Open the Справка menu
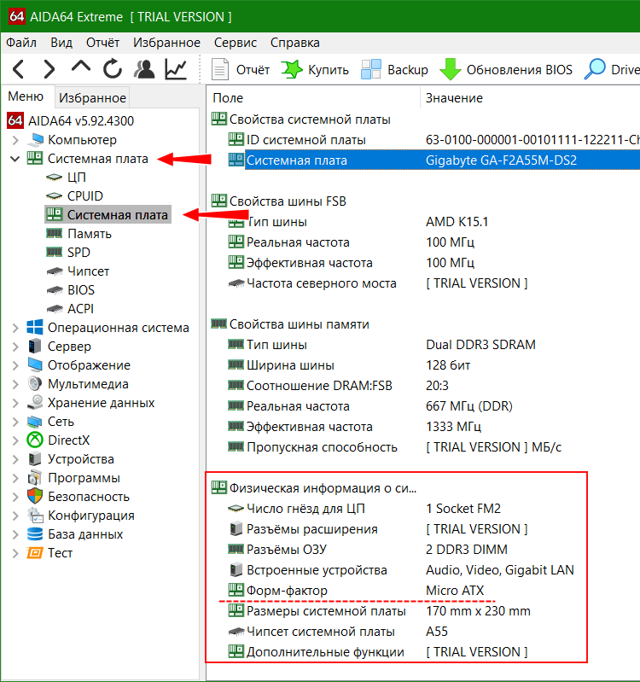Image resolution: width=640 pixels, height=682 pixels. click(x=294, y=43)
